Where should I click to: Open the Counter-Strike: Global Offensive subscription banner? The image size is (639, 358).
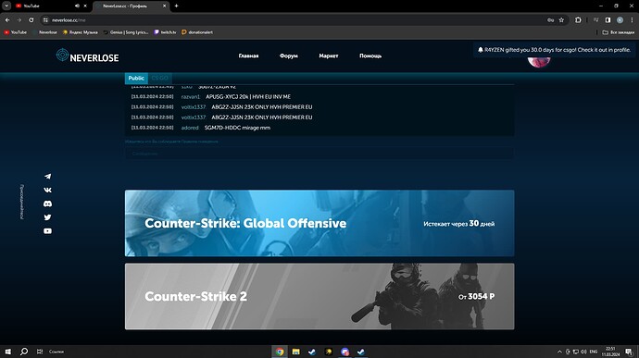(x=319, y=223)
